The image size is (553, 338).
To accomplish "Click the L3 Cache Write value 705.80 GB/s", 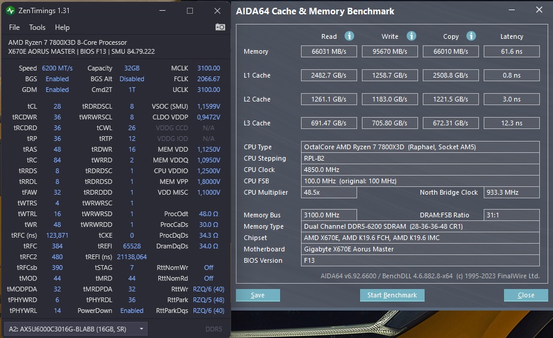I will point(390,123).
